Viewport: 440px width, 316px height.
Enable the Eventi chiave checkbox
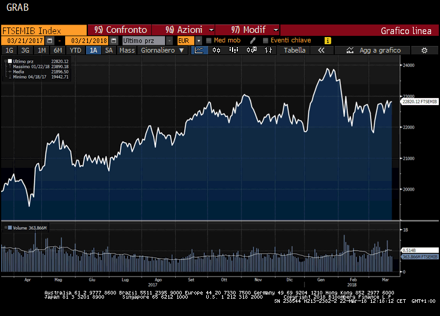point(265,41)
